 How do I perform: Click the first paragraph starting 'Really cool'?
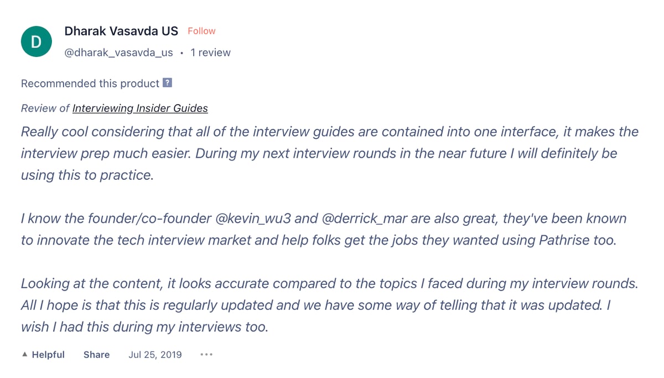click(x=329, y=153)
